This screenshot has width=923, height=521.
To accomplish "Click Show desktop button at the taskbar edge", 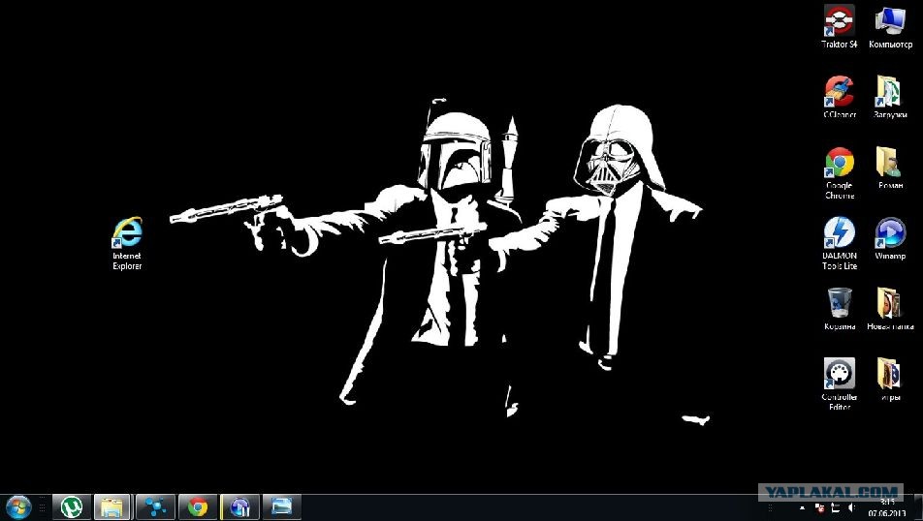I will (x=918, y=507).
